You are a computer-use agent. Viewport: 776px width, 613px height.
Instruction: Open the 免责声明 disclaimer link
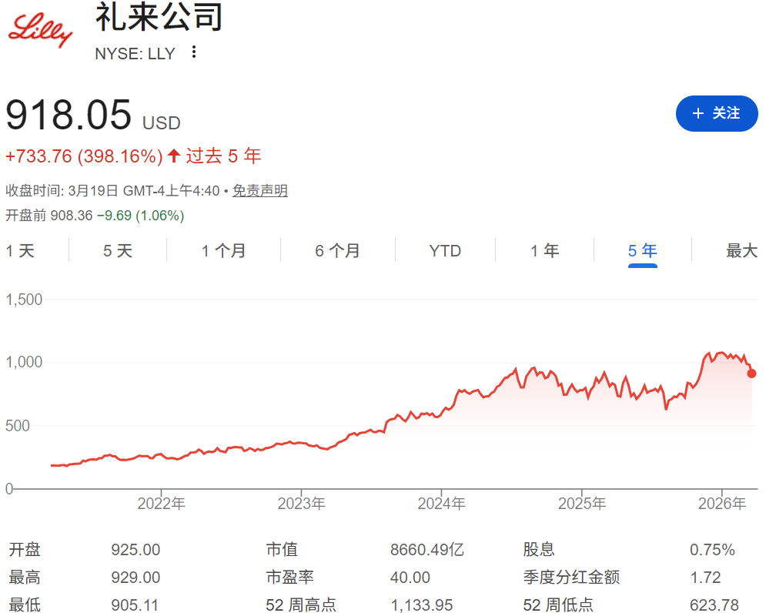click(260, 190)
